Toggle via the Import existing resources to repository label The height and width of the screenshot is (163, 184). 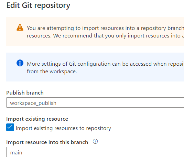point(63,128)
